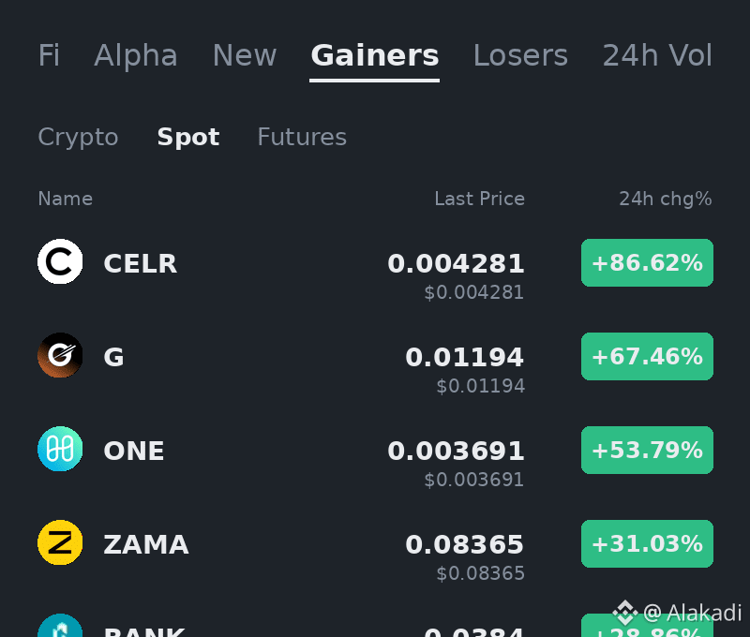The image size is (750, 637).
Task: Sort by 24h chg% column header
Action: pos(666,199)
